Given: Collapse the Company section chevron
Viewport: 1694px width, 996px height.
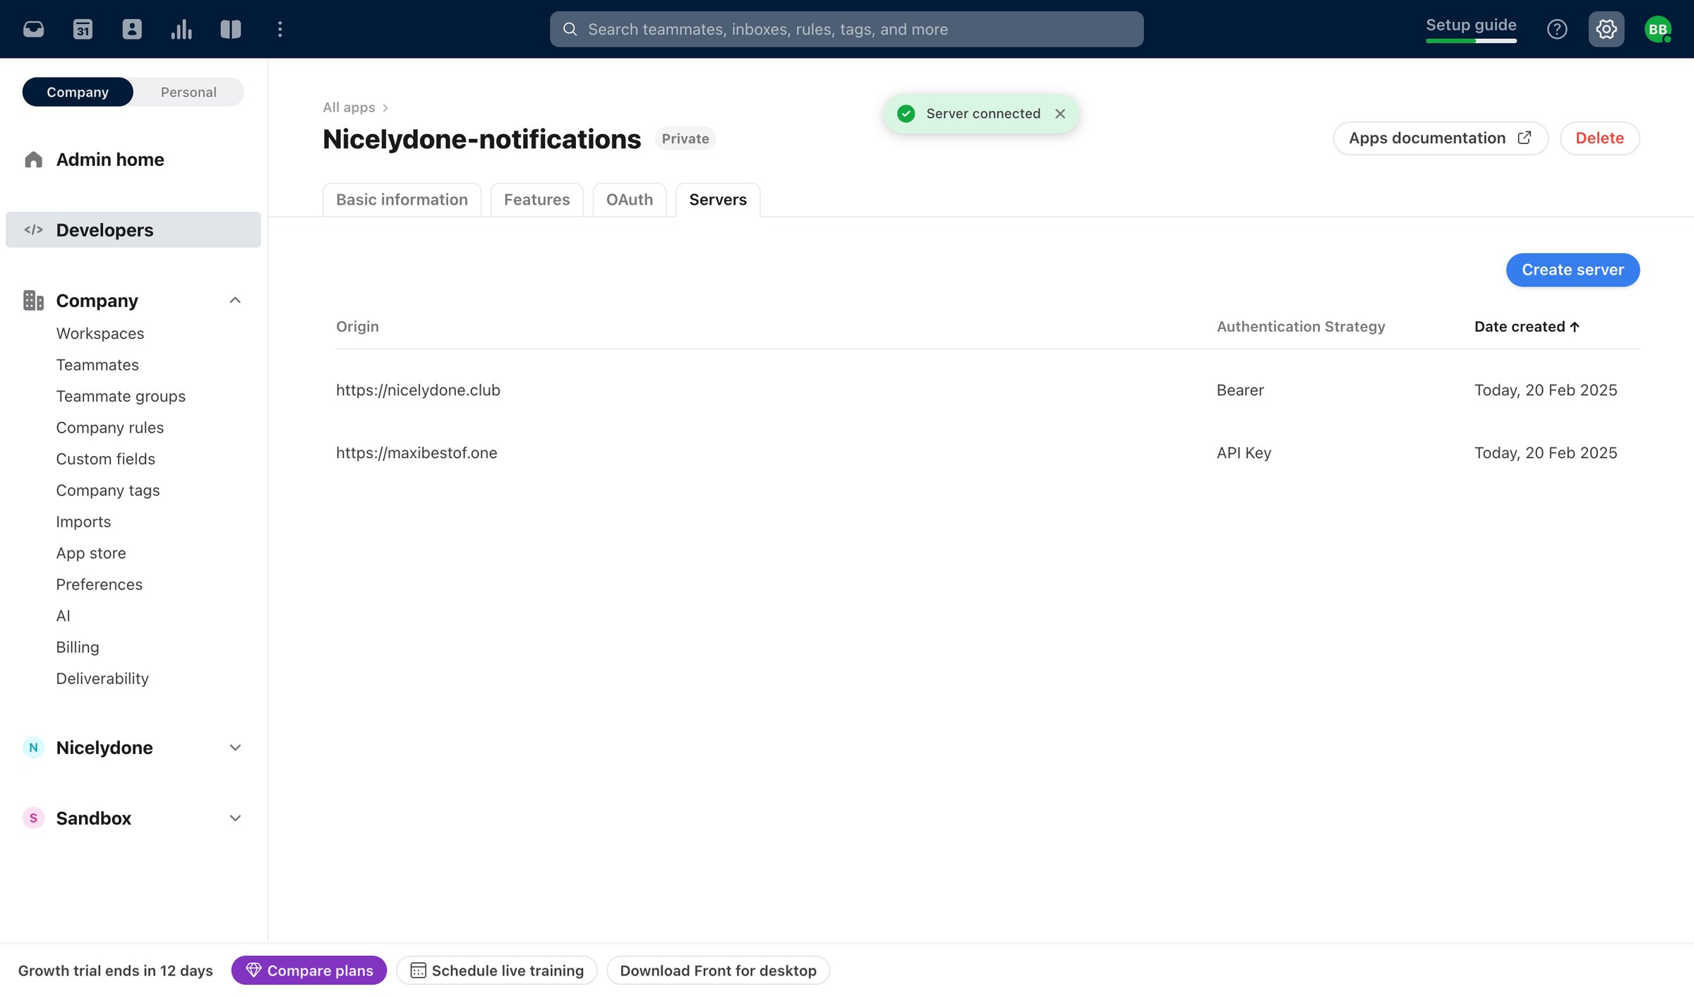Looking at the screenshot, I should point(235,301).
